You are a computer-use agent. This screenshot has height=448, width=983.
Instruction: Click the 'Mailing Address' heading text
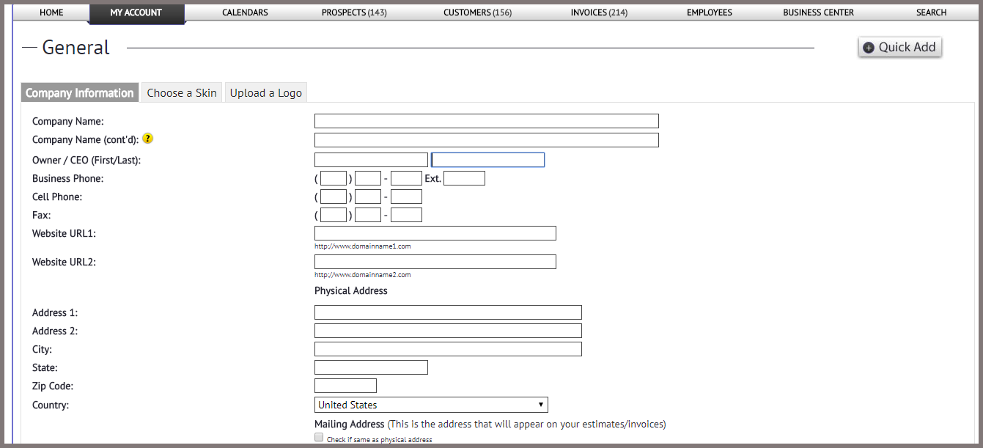click(350, 424)
